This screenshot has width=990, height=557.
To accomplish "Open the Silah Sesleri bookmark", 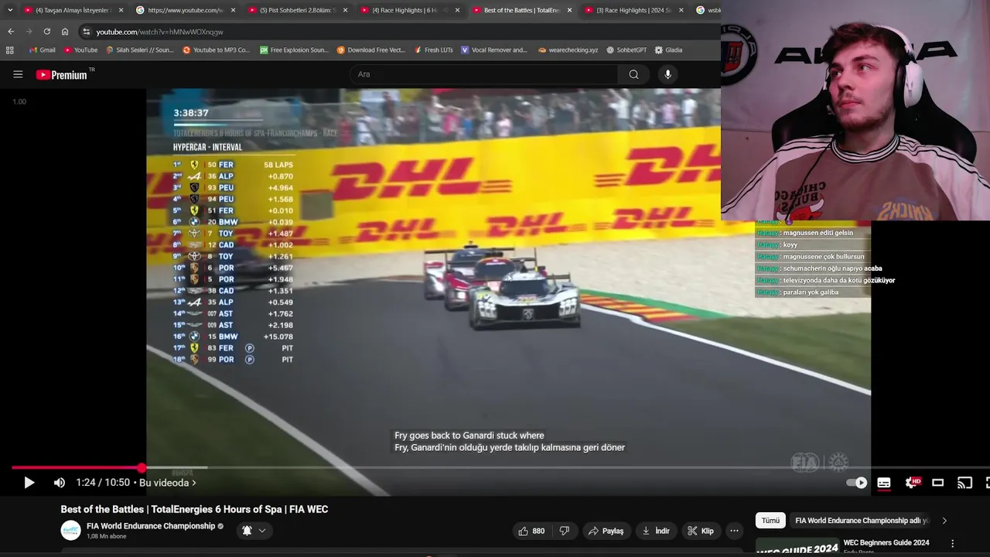I will (x=140, y=50).
